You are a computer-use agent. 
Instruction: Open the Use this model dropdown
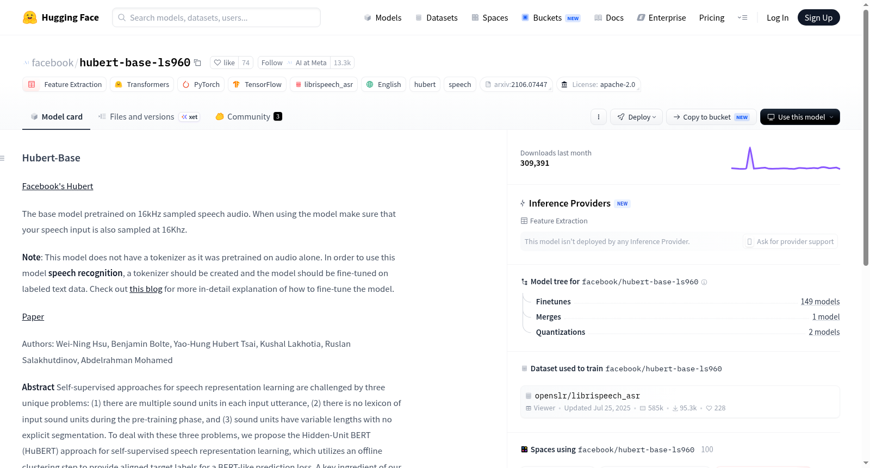[x=800, y=117]
